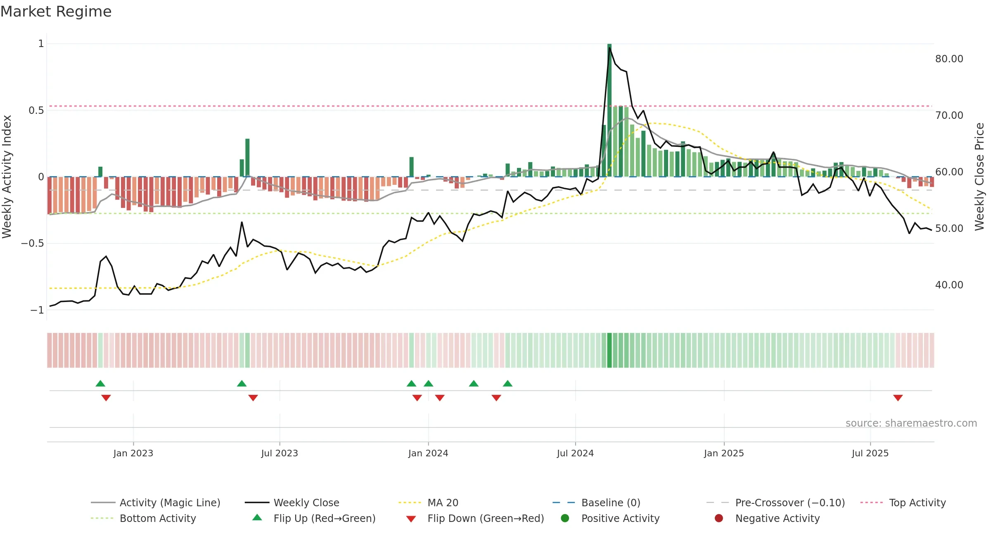Image resolution: width=991 pixels, height=557 pixels.
Task: Toggle the Activity (Magic Line) legend entry
Action: pos(156,503)
